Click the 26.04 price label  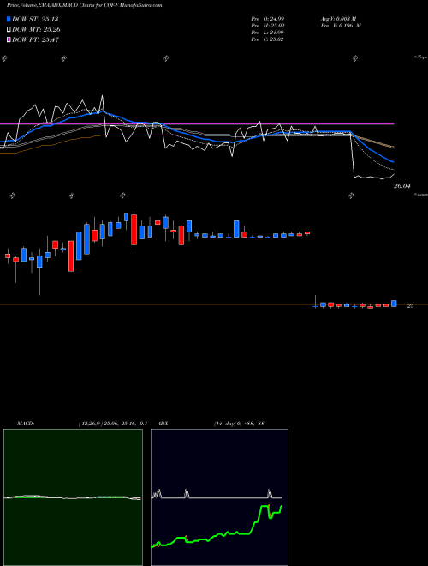pyautogui.click(x=402, y=186)
